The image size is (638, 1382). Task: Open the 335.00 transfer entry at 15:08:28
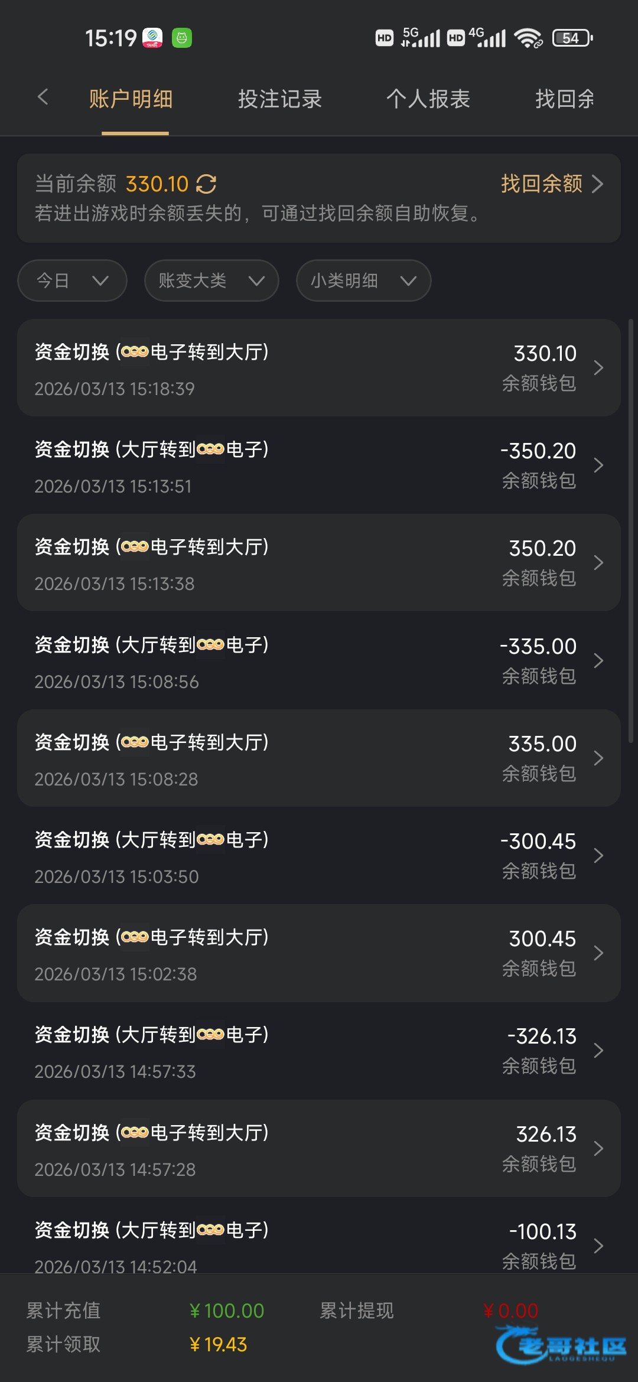tap(319, 758)
